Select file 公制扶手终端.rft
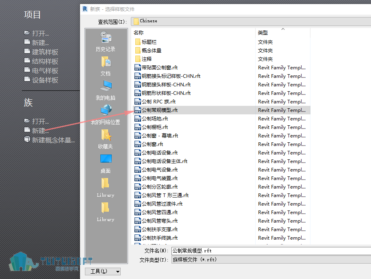This screenshot has width=371, height=279. coord(156,238)
